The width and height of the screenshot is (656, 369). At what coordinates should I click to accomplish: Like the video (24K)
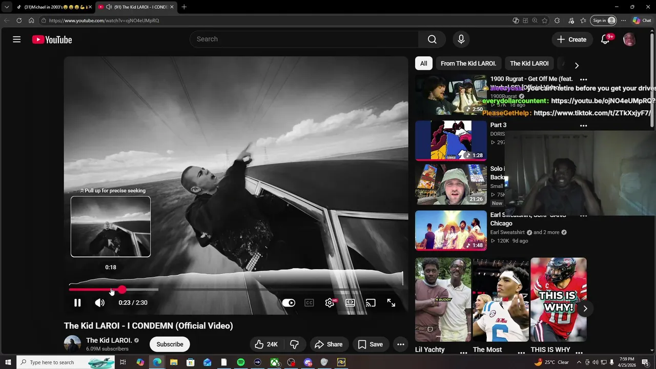click(266, 344)
